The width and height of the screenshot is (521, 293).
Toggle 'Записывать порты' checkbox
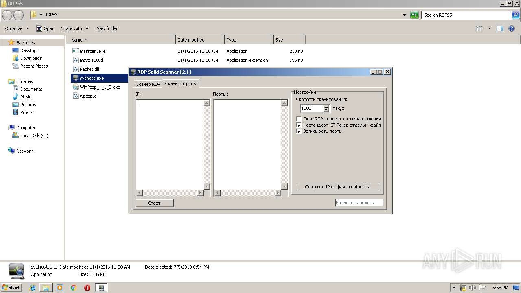[x=299, y=131]
